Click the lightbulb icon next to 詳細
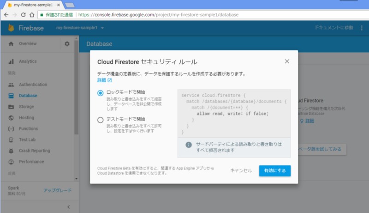The image size is (369, 213). pyautogui.click(x=302, y=121)
